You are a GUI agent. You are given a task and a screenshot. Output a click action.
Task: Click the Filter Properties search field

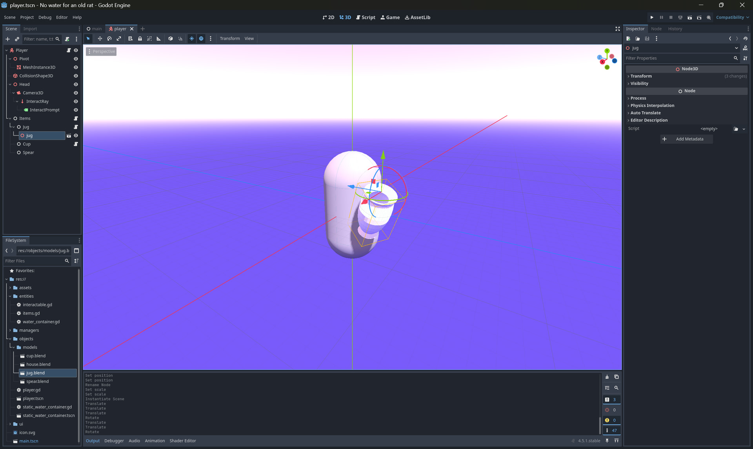pos(678,58)
